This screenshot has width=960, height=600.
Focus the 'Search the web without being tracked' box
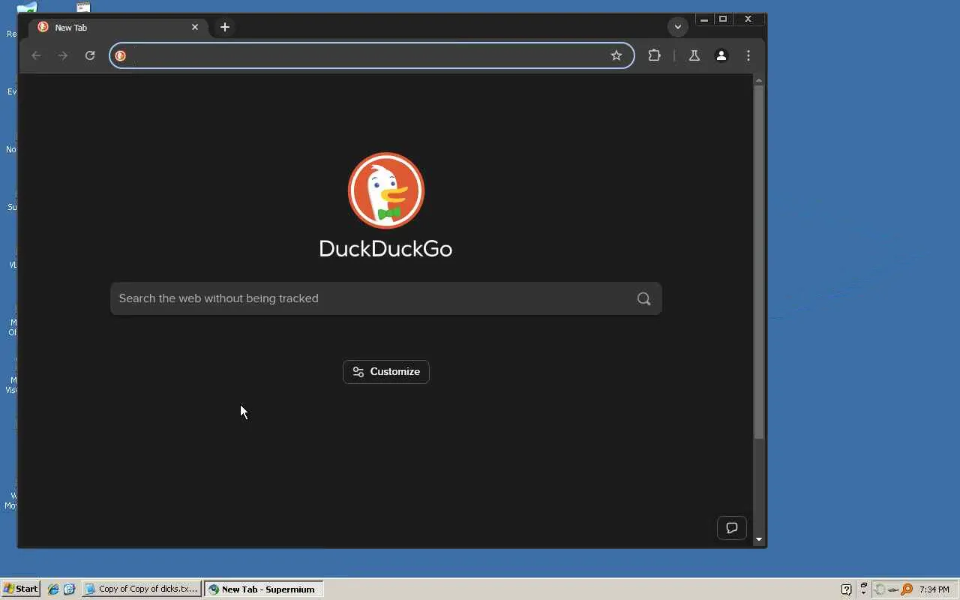coord(385,298)
